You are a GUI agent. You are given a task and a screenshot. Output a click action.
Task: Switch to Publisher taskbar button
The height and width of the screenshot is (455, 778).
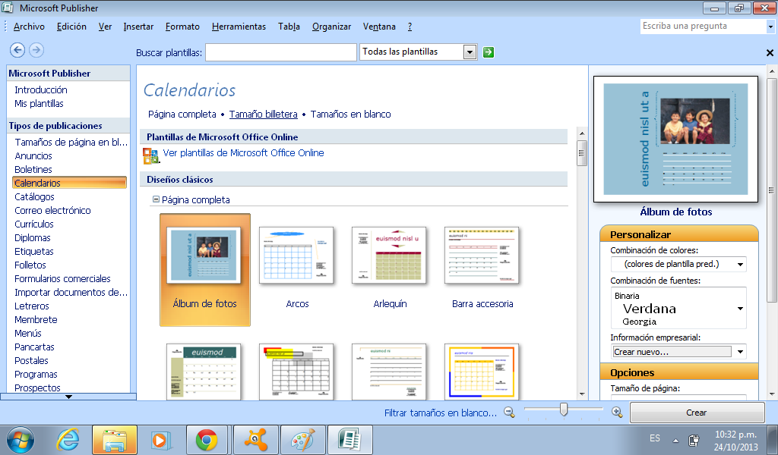(x=349, y=440)
